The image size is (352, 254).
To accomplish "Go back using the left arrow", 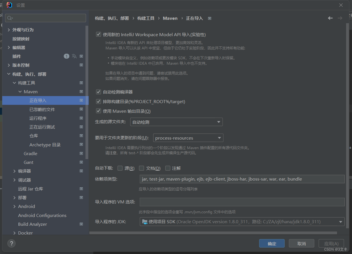I will coord(330,18).
